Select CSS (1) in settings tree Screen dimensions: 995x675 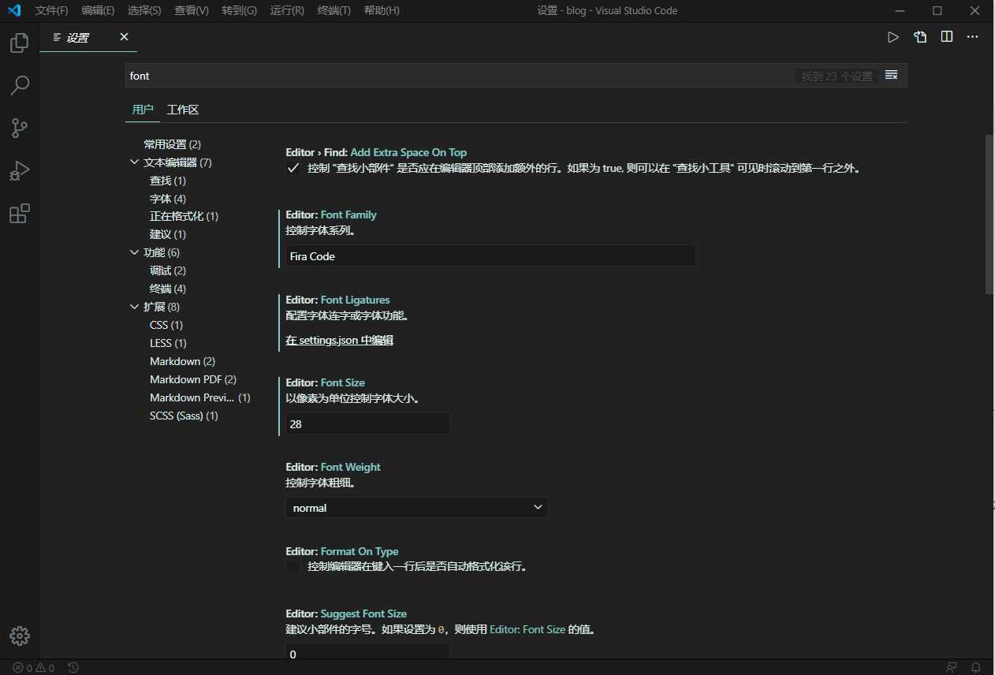coord(166,325)
